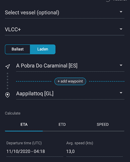Click the A Pobra Do Caraminal port name
Image resolution: width=130 pixels, height=162 pixels.
tap(47, 66)
